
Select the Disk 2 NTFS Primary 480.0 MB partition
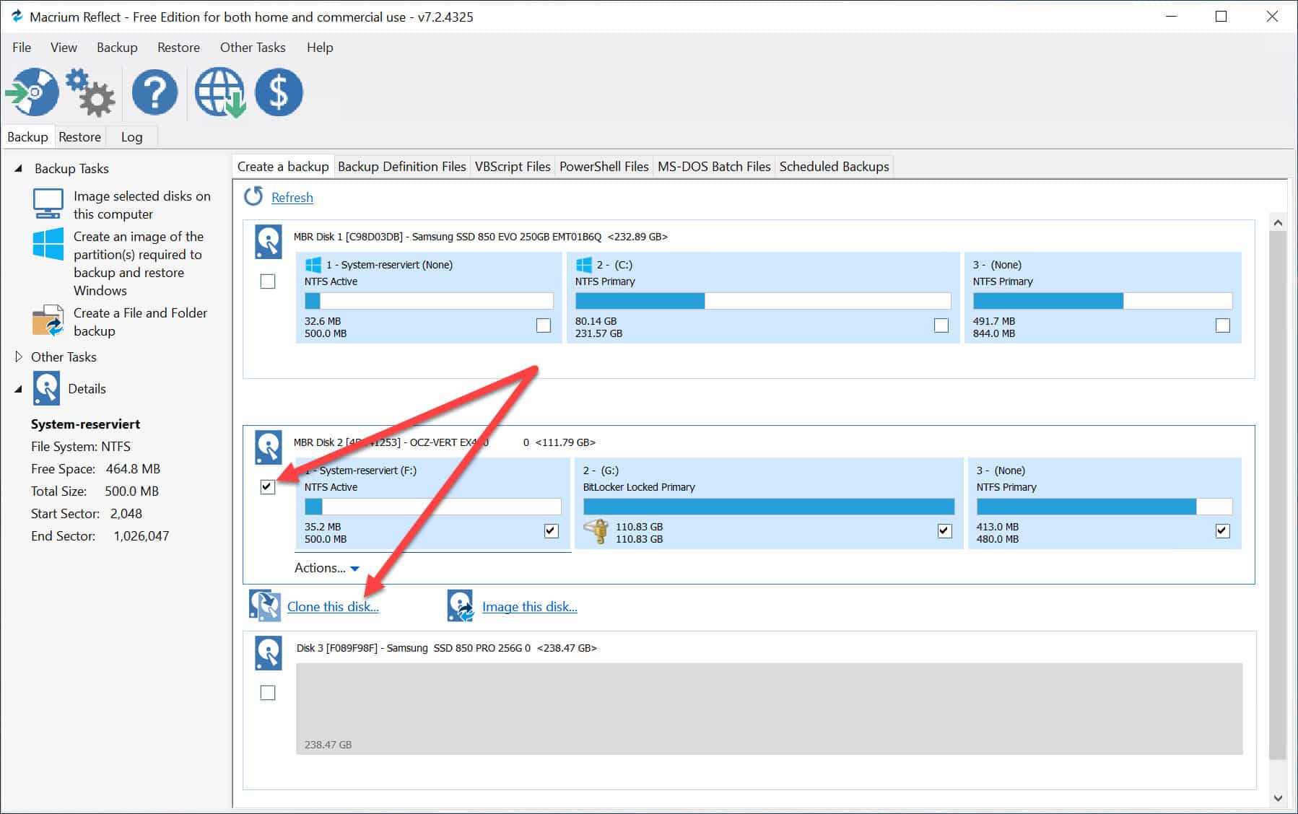(x=1105, y=503)
